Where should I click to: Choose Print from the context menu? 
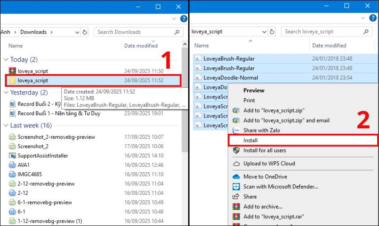249,100
